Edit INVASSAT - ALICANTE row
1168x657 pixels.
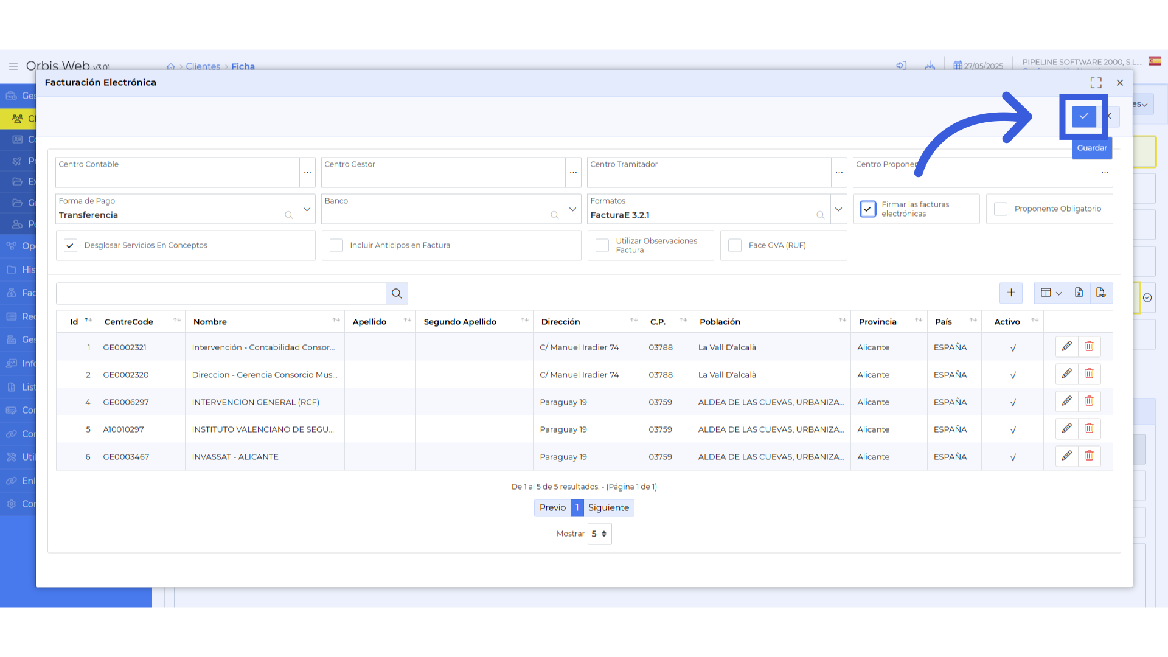point(1066,456)
